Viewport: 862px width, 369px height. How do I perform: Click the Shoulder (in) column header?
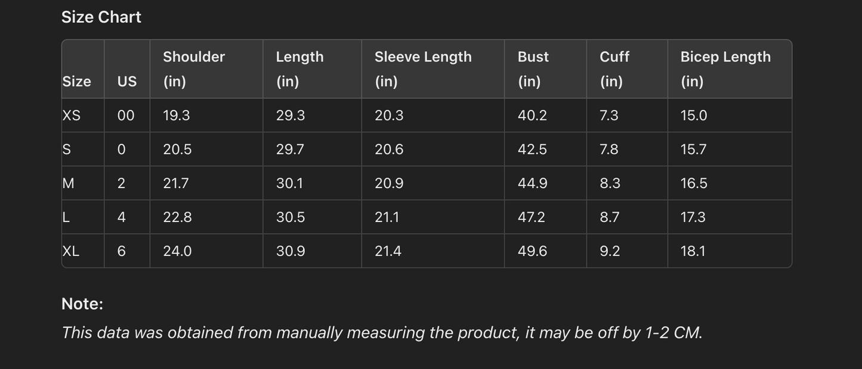194,69
